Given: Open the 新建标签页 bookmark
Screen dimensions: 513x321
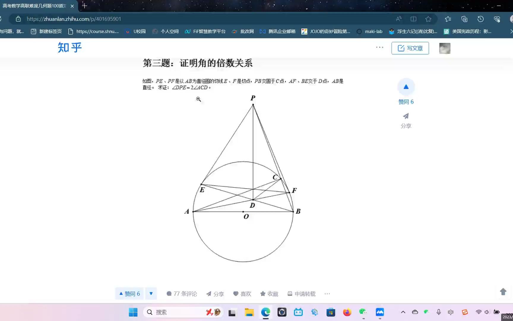Looking at the screenshot, I should tap(46, 32).
